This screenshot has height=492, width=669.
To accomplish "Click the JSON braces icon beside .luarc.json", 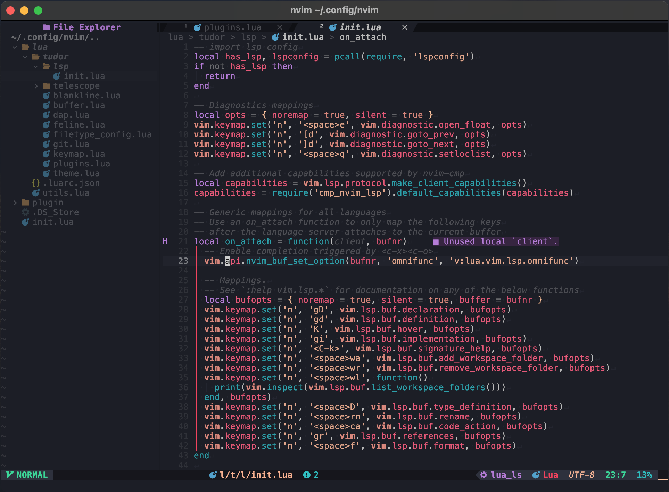I will coord(36,183).
